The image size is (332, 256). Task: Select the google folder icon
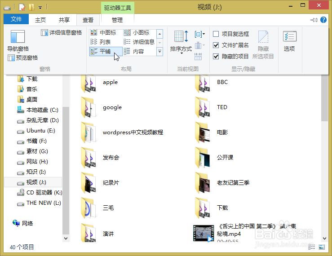point(89,107)
